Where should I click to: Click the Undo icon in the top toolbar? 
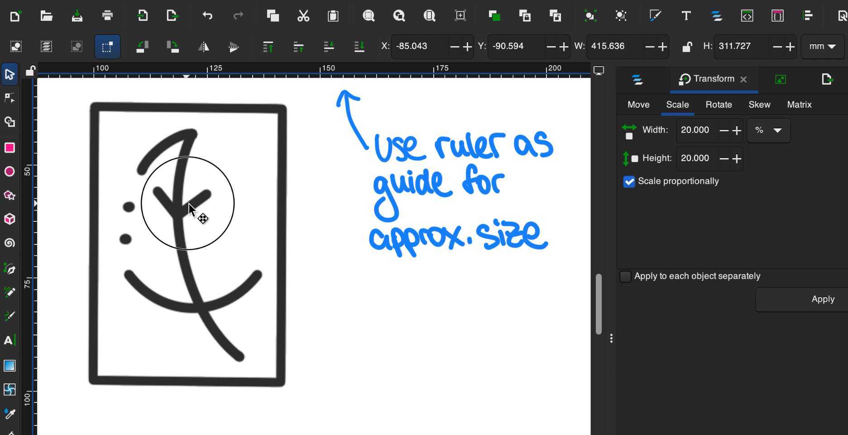tap(207, 16)
